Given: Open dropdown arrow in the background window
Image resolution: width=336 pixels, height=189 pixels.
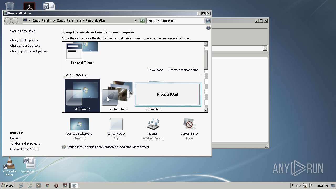Looking at the screenshot, I should click(265, 48).
